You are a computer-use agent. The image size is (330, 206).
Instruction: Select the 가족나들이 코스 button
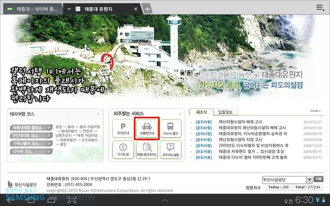coord(31,143)
